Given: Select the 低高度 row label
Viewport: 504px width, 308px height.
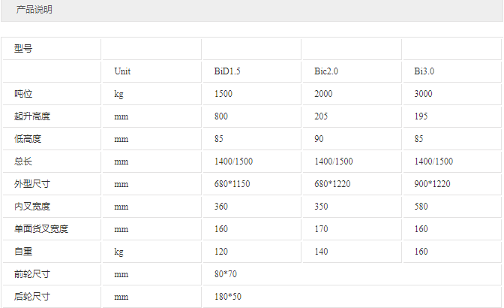Looking at the screenshot, I should pyautogui.click(x=28, y=139).
